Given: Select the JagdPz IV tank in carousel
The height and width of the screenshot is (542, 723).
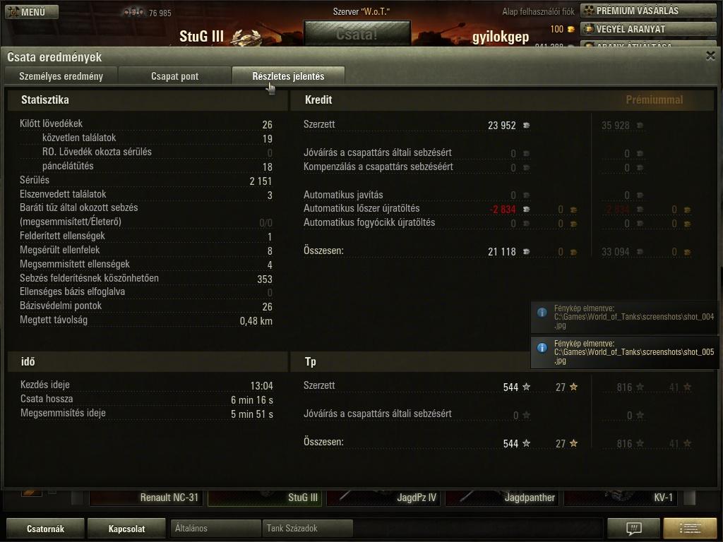Looking at the screenshot, I should 383,498.
